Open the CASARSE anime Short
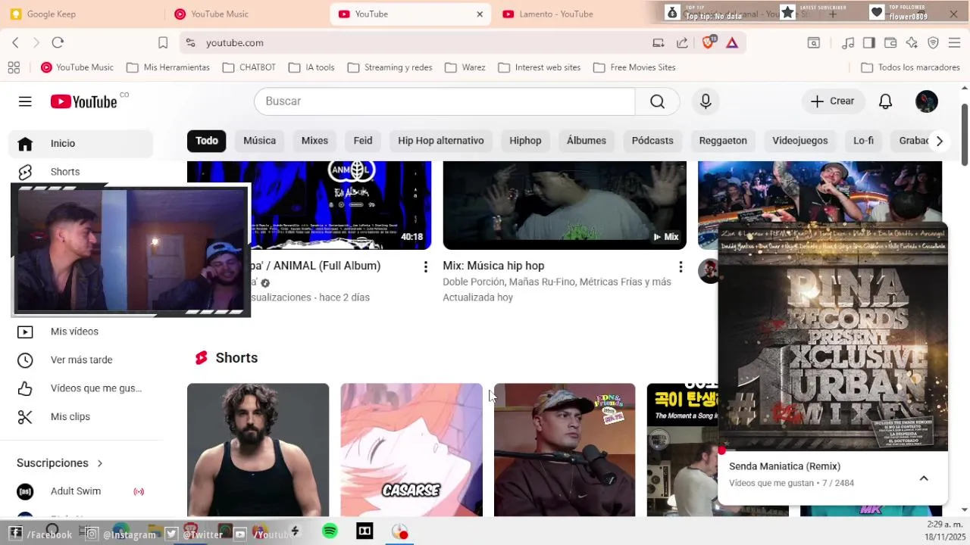 411,450
